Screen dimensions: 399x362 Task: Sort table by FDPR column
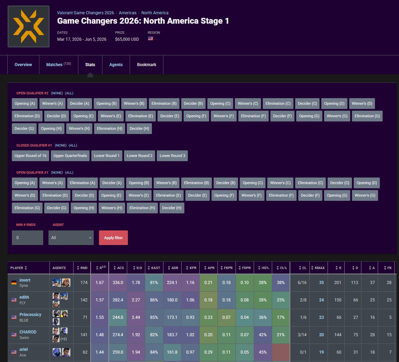pos(245,268)
